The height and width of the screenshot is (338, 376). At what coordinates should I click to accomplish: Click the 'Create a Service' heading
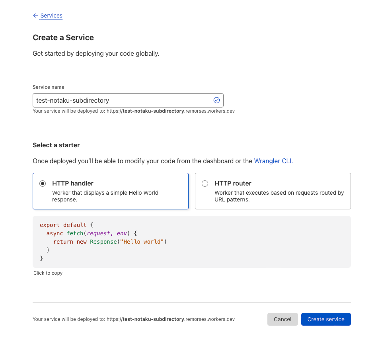[x=63, y=38]
